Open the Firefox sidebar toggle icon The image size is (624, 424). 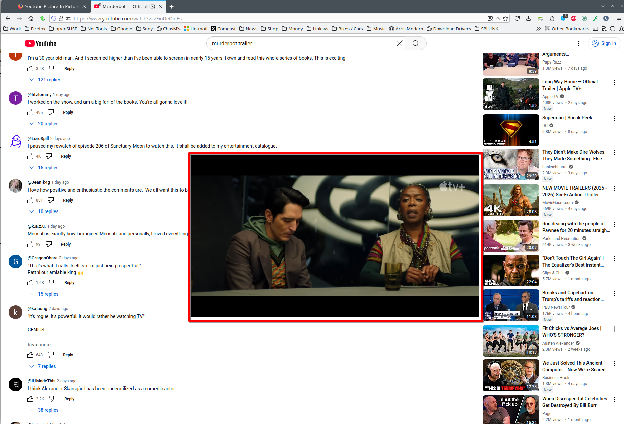595,29
